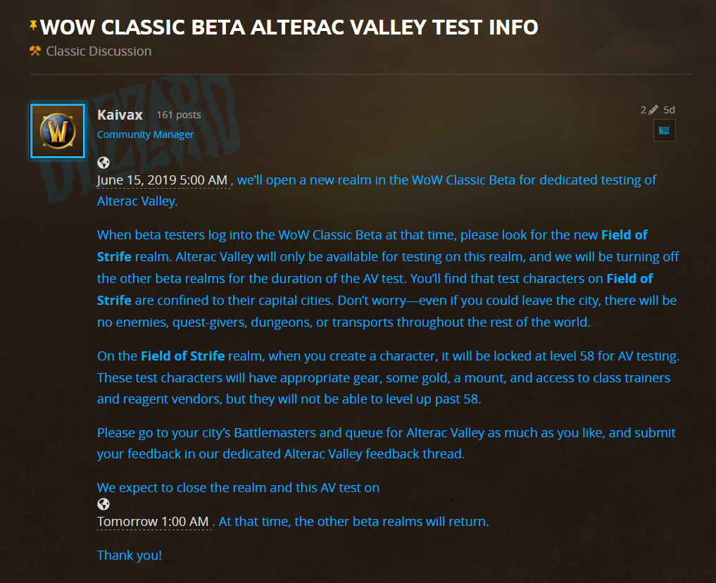This screenshot has height=583, width=716.
Task: Click the globe icon above Tomorrow 1:00 AM
Action: click(103, 504)
